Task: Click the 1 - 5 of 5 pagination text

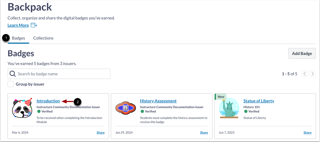Action: click(289, 74)
